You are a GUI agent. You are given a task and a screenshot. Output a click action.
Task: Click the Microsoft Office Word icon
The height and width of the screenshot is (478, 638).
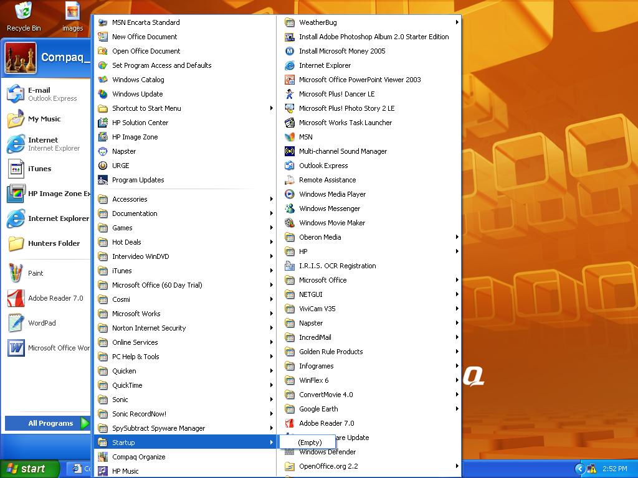tap(16, 347)
